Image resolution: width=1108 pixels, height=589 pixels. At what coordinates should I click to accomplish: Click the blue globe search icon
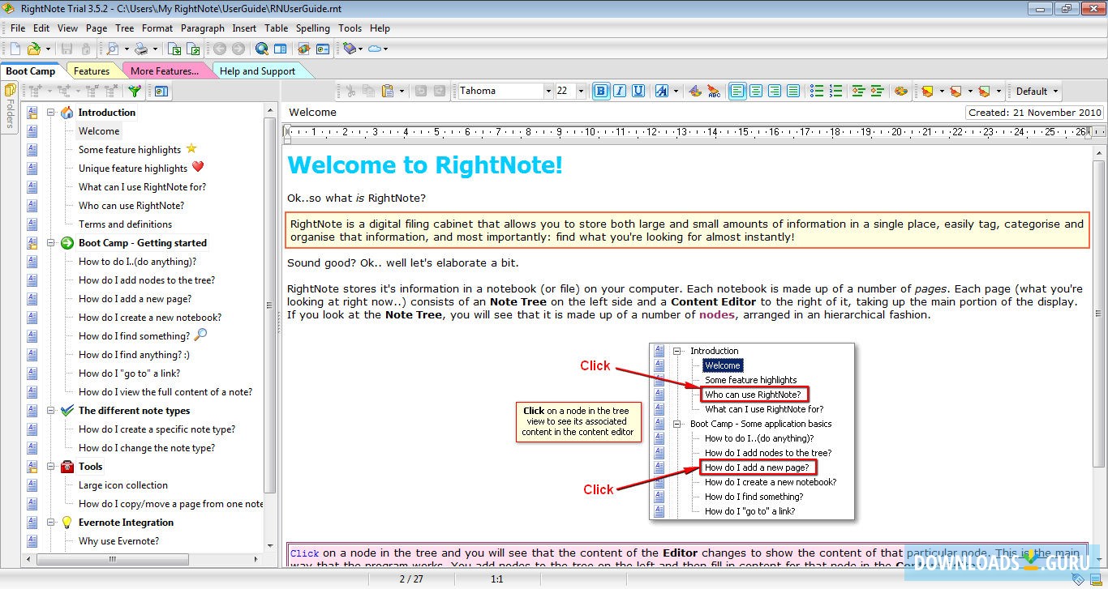(261, 49)
